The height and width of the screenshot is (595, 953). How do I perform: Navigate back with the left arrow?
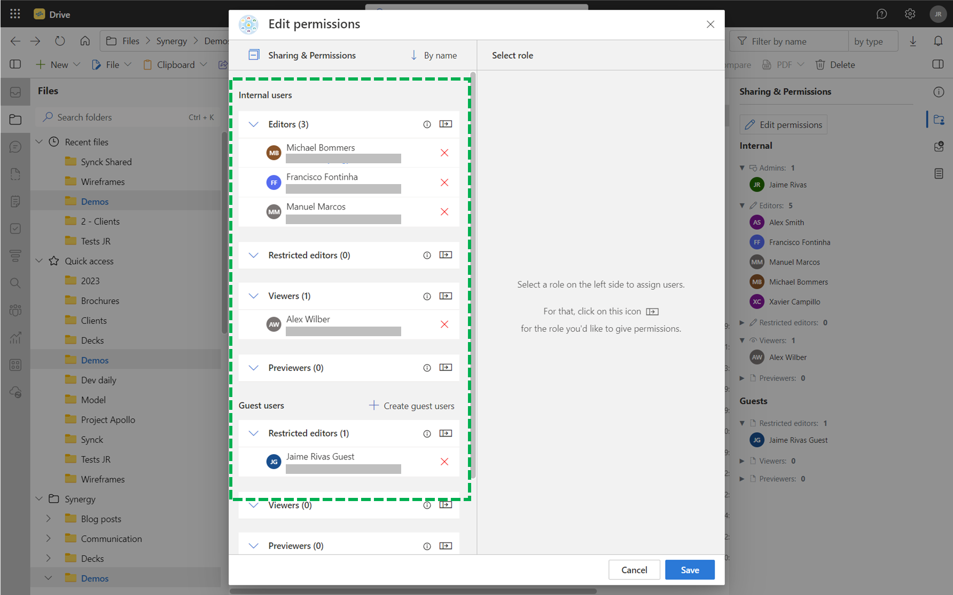(x=15, y=41)
